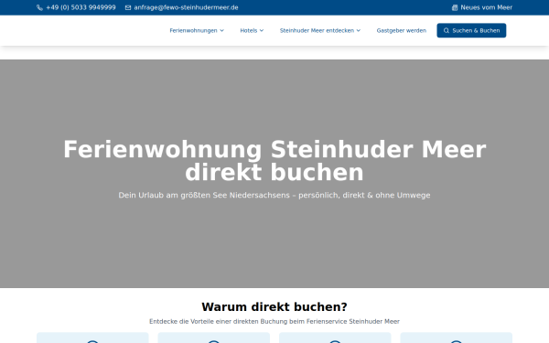Click the Suchen & Buchen button
This screenshot has width=549, height=343.
471,30
